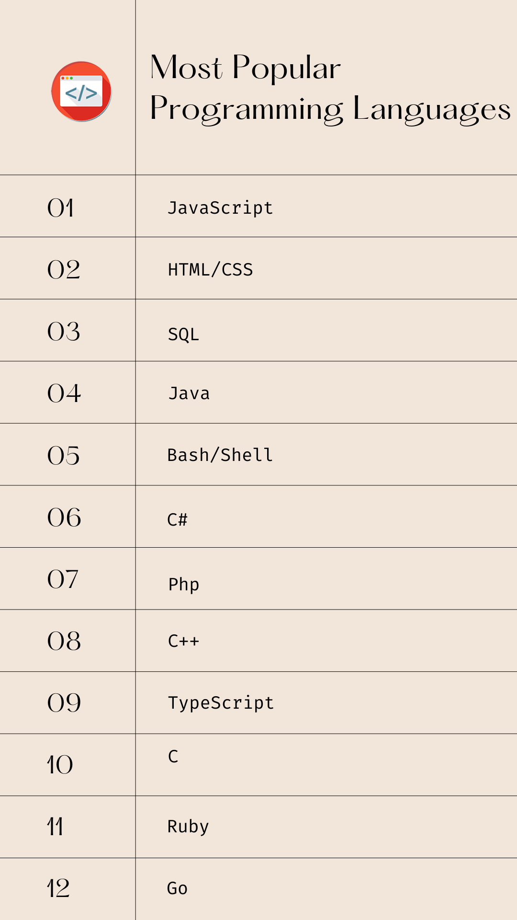
Task: Click the JavaScript entry
Action: [220, 208]
